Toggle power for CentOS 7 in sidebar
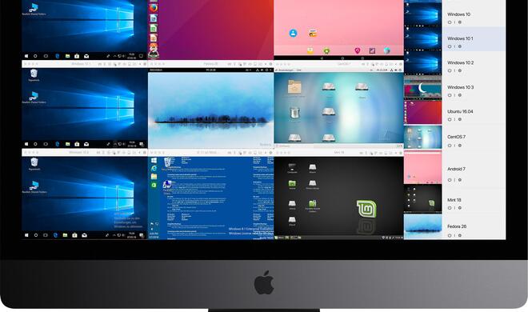 (450, 146)
